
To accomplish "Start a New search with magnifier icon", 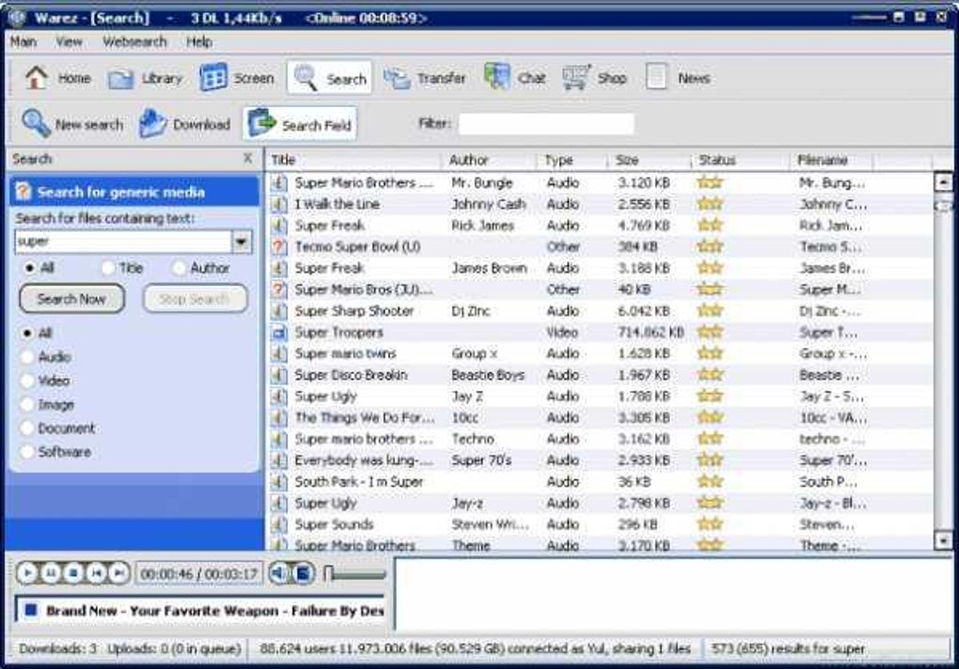I will click(36, 124).
